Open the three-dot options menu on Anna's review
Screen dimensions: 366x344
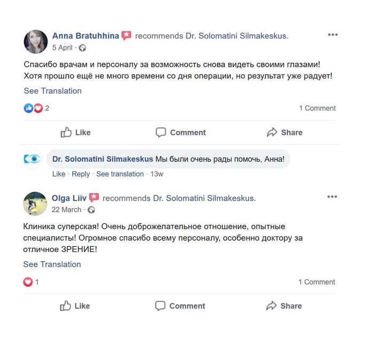pos(333,35)
